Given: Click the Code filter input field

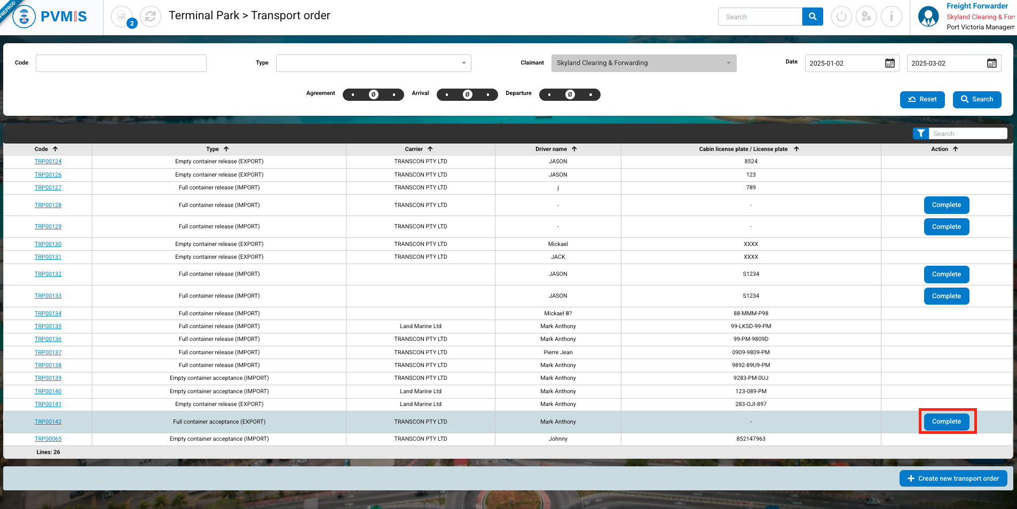Looking at the screenshot, I should 121,63.
